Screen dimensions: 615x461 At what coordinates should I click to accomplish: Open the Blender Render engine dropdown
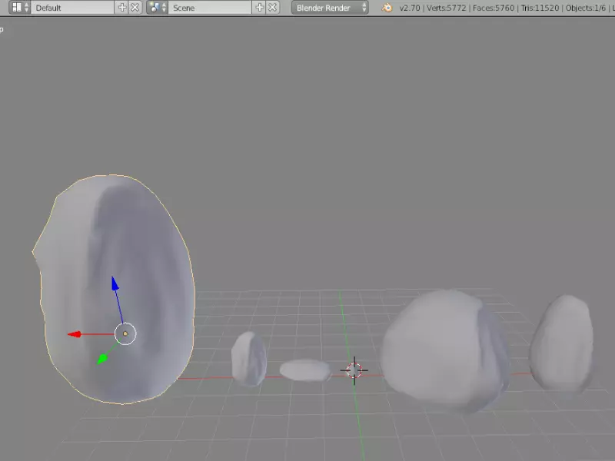(330, 8)
